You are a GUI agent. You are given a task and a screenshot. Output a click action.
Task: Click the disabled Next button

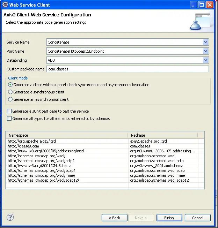click(x=141, y=218)
